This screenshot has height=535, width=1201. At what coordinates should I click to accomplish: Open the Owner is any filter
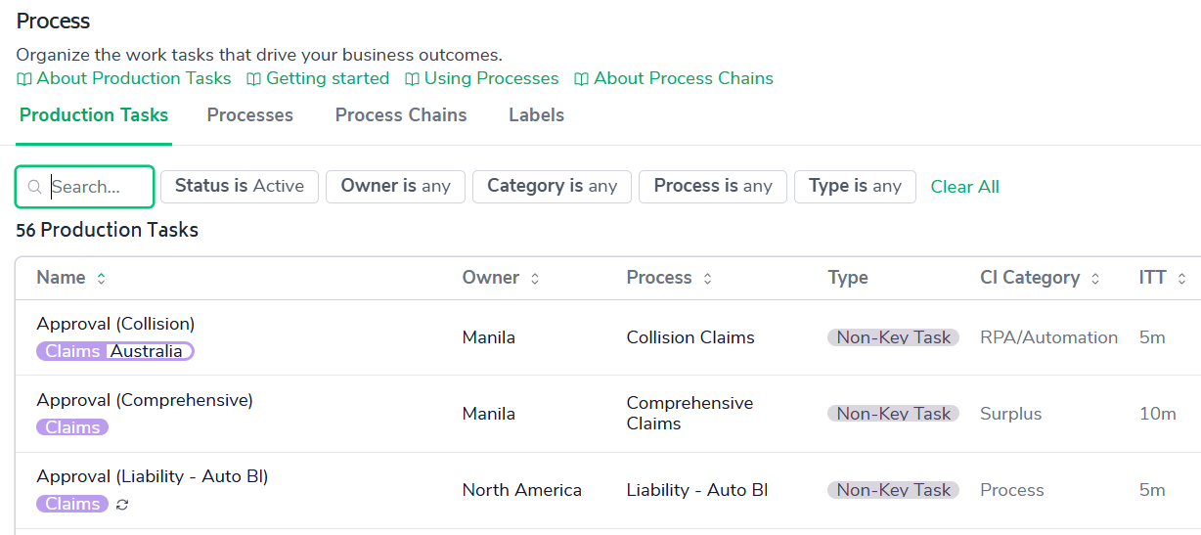coord(395,186)
